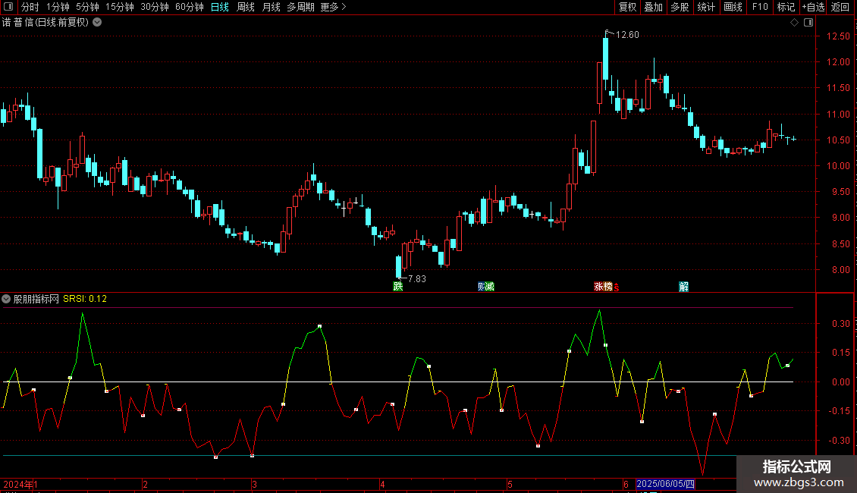This screenshot has height=493, width=857.
Task: Switch to the 15分钟 period
Action: [x=120, y=7]
